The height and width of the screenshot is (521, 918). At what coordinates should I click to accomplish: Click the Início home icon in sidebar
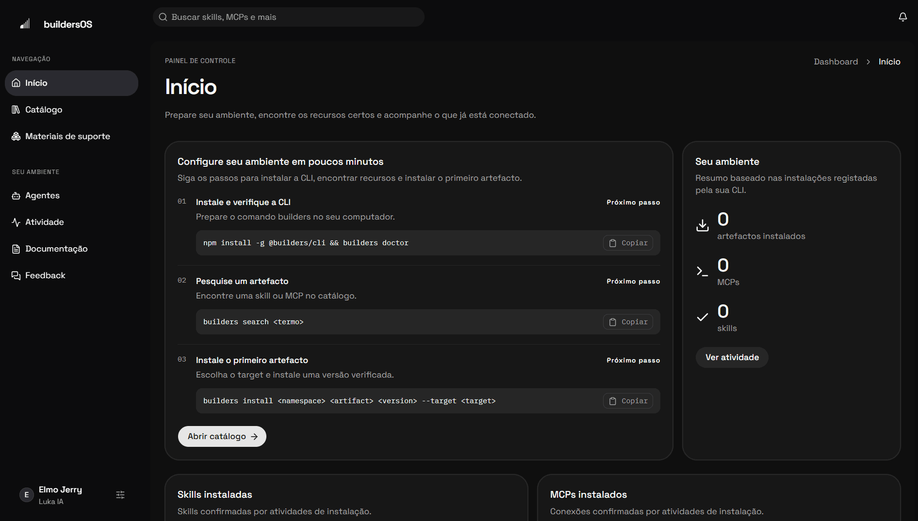16,83
